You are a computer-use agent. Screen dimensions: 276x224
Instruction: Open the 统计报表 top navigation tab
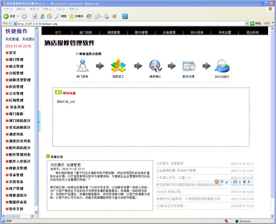197,32
